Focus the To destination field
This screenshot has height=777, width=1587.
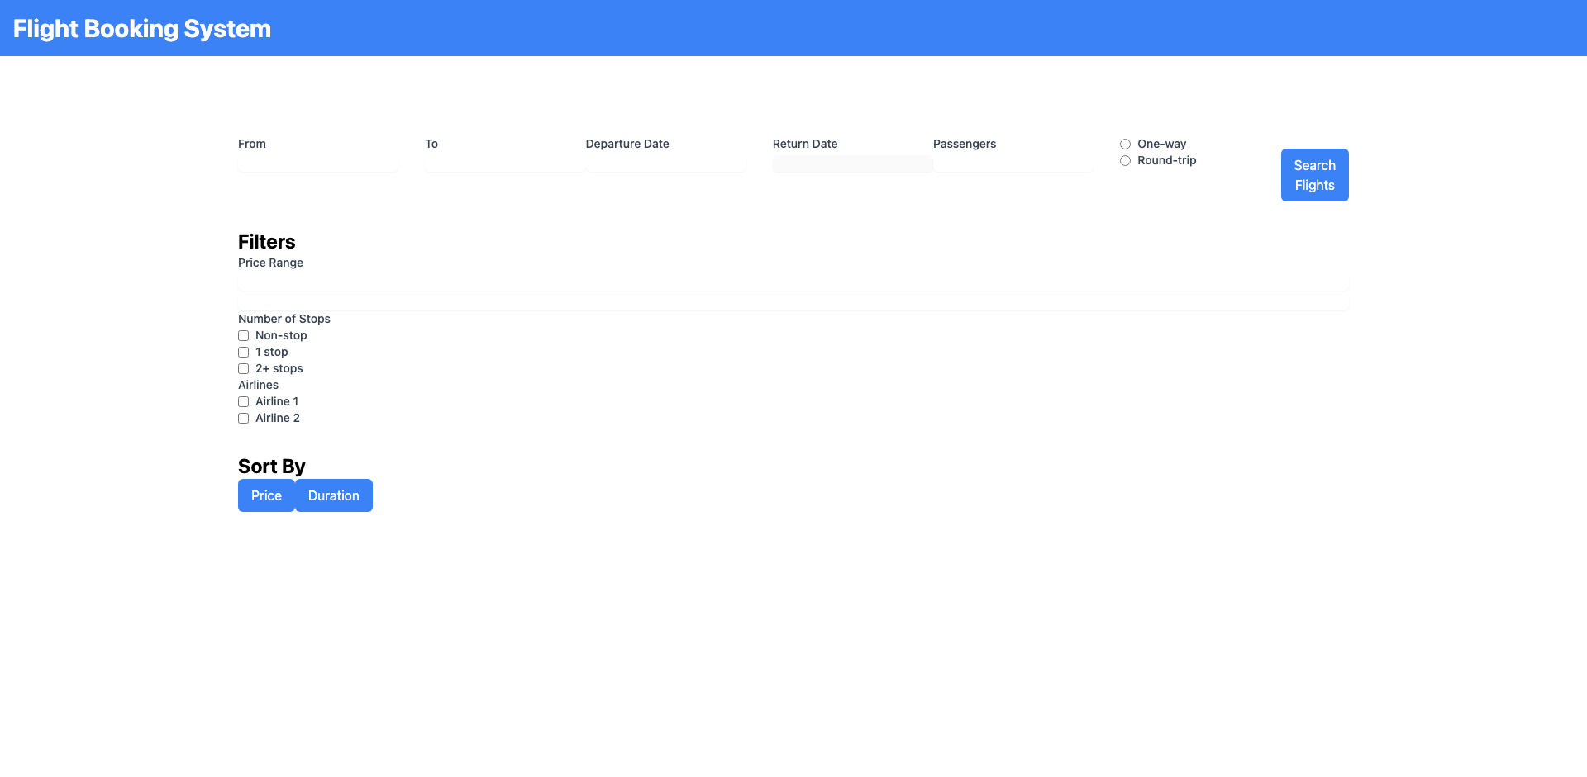pos(504,163)
